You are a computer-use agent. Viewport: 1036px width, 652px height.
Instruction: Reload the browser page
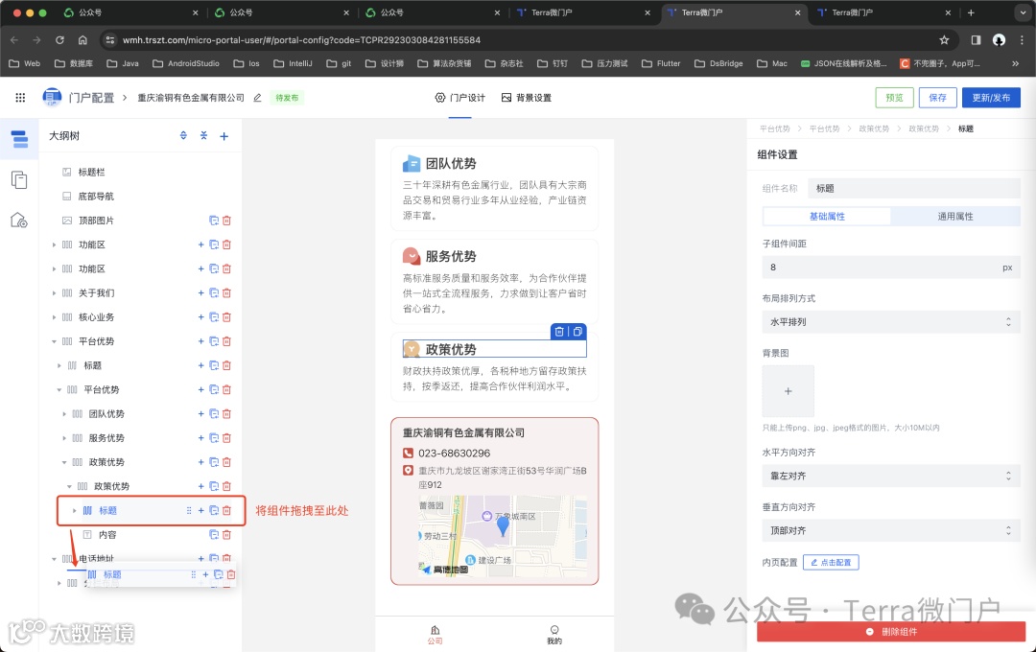click(x=59, y=40)
